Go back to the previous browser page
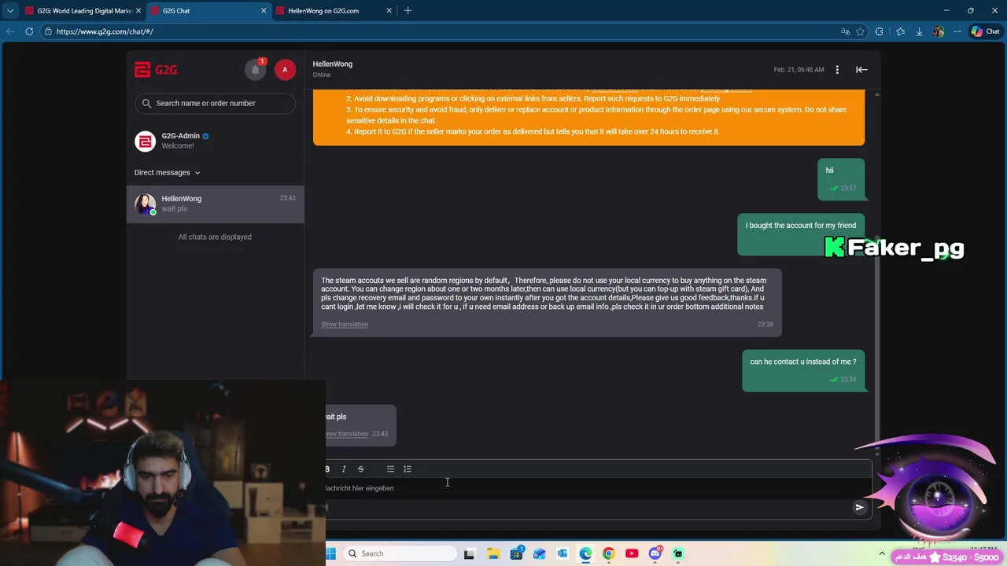The image size is (1007, 566). pos(10,31)
